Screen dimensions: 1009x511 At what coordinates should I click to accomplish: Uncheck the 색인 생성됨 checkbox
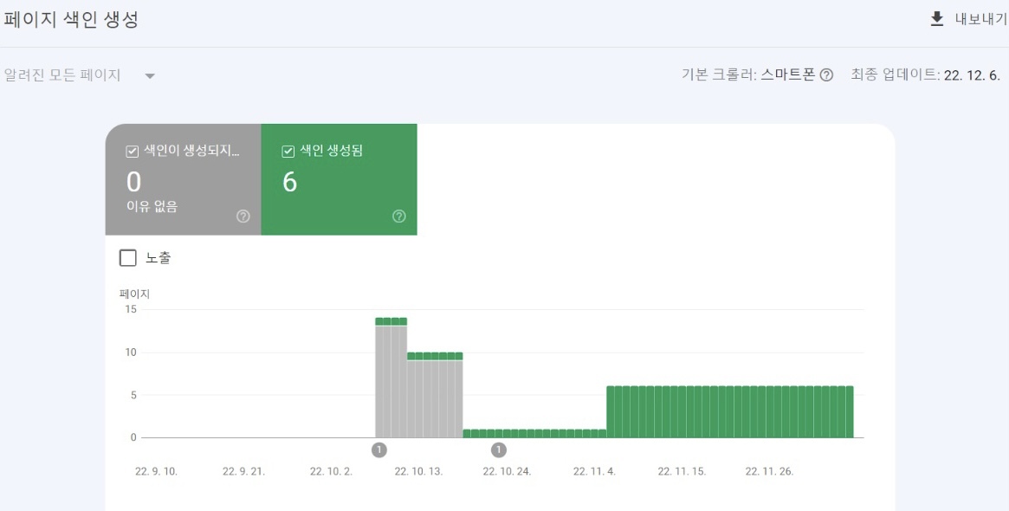(288, 152)
